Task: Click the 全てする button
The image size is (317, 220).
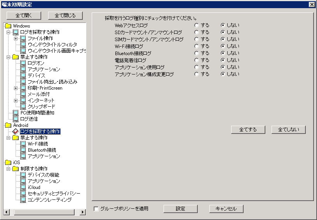Action: pyautogui.click(x=248, y=130)
